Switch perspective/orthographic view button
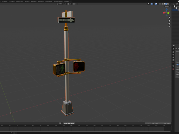This screenshot has width=179, height=134. [x=169, y=26]
